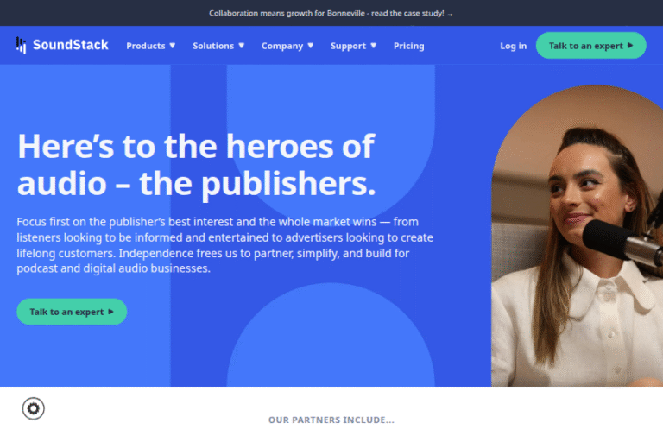663x442 pixels.
Task: Select the Company nav label
Action: (282, 46)
